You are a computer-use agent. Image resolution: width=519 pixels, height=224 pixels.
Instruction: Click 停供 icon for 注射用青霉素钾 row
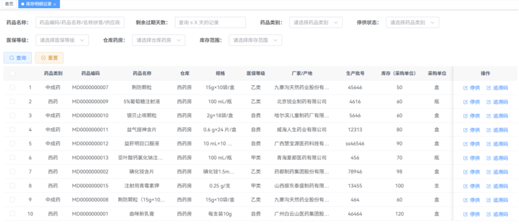pos(465,186)
